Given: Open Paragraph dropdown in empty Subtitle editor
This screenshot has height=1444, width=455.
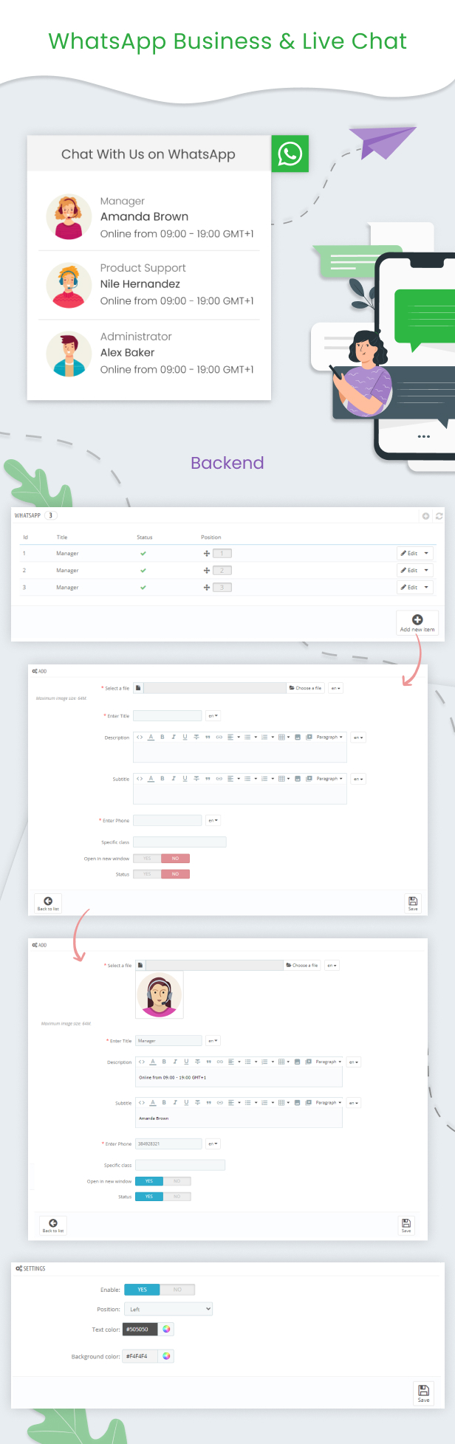Looking at the screenshot, I should (329, 779).
